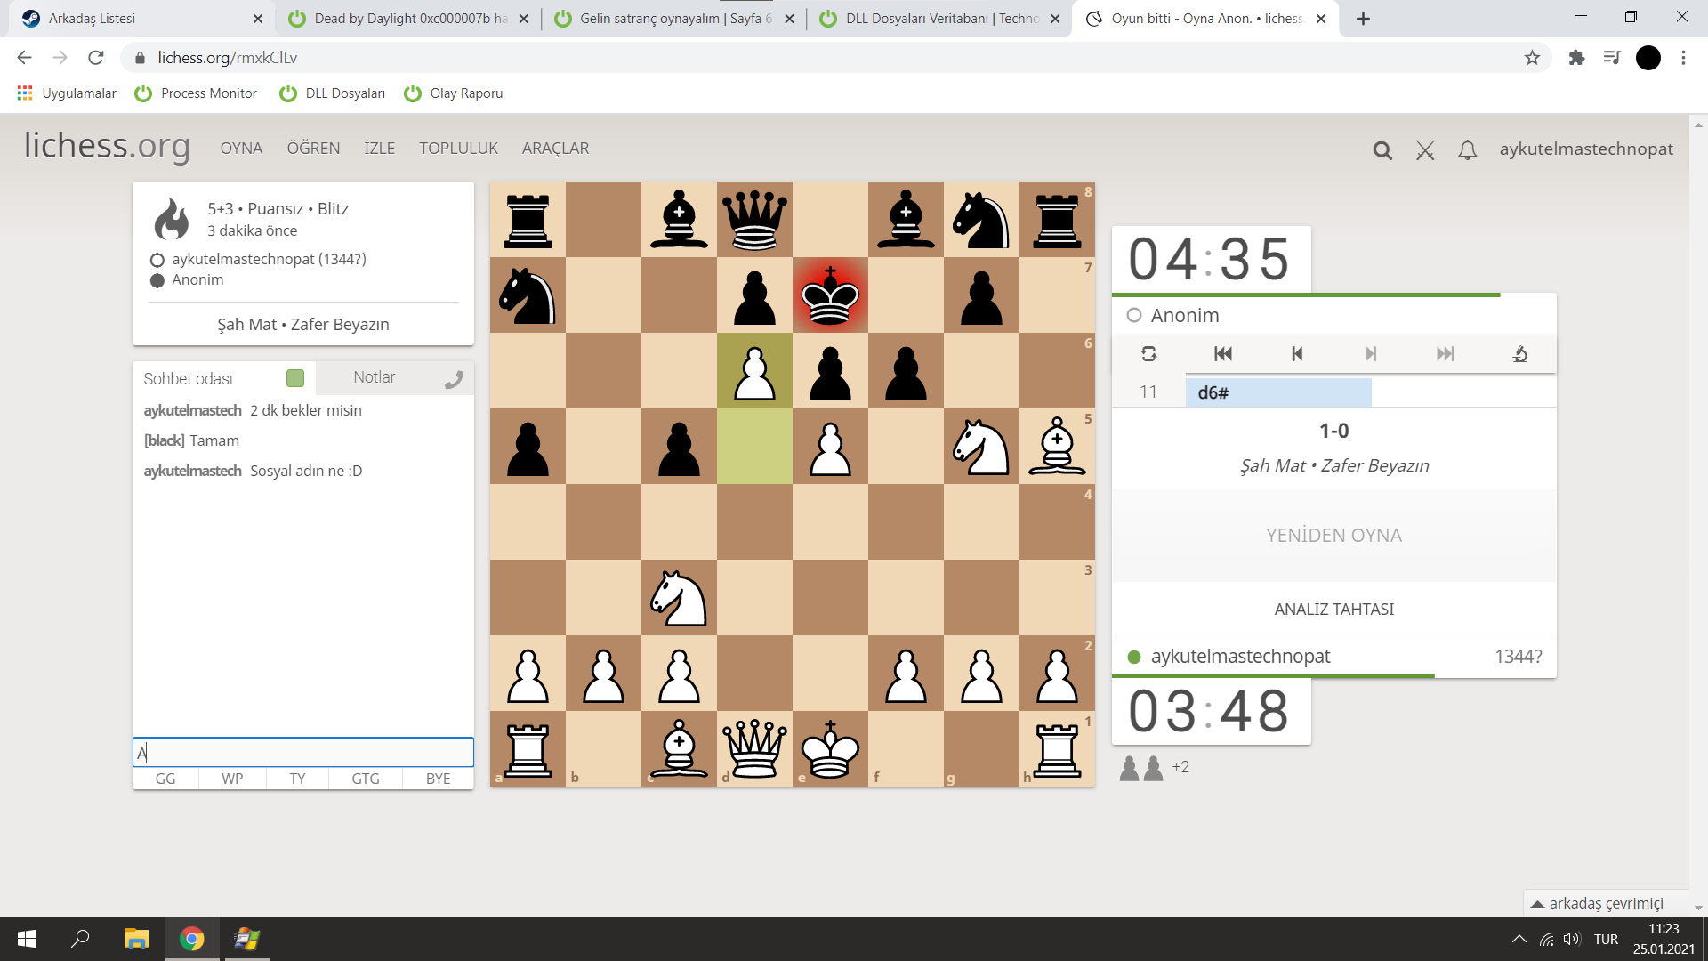Step back one move
Image resolution: width=1708 pixels, height=961 pixels.
click(1297, 354)
